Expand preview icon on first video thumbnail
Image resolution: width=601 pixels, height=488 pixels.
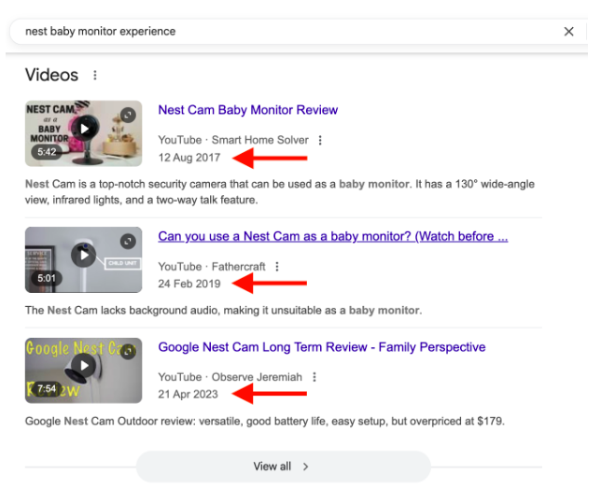tap(128, 114)
